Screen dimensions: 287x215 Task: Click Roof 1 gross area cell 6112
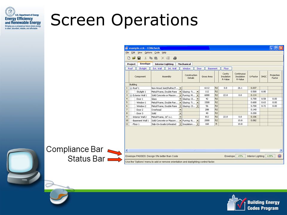tap(207, 88)
